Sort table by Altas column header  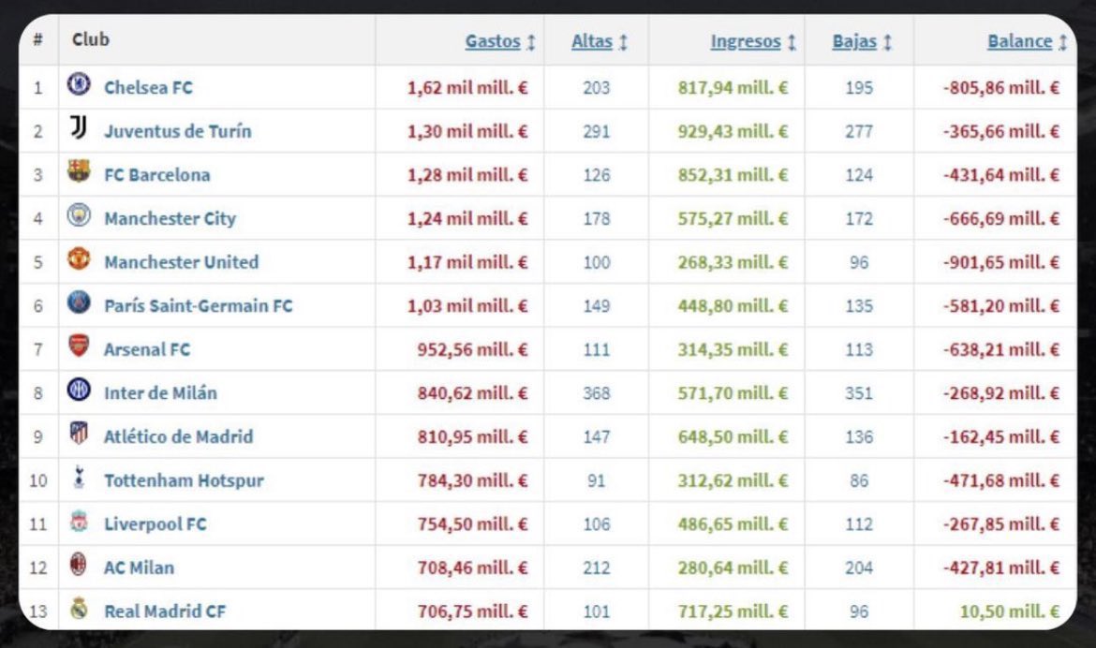(591, 41)
